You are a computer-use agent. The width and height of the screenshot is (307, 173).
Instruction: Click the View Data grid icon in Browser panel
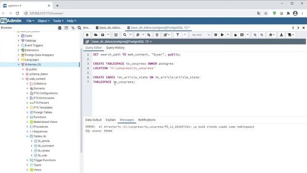[x=66, y=28]
